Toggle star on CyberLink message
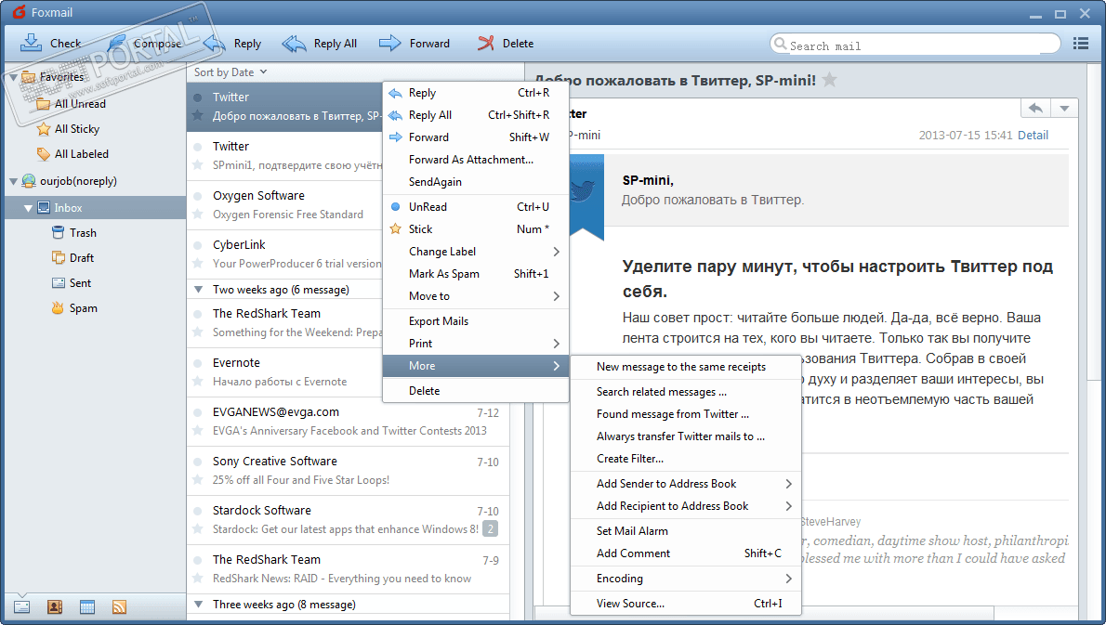 point(198,264)
